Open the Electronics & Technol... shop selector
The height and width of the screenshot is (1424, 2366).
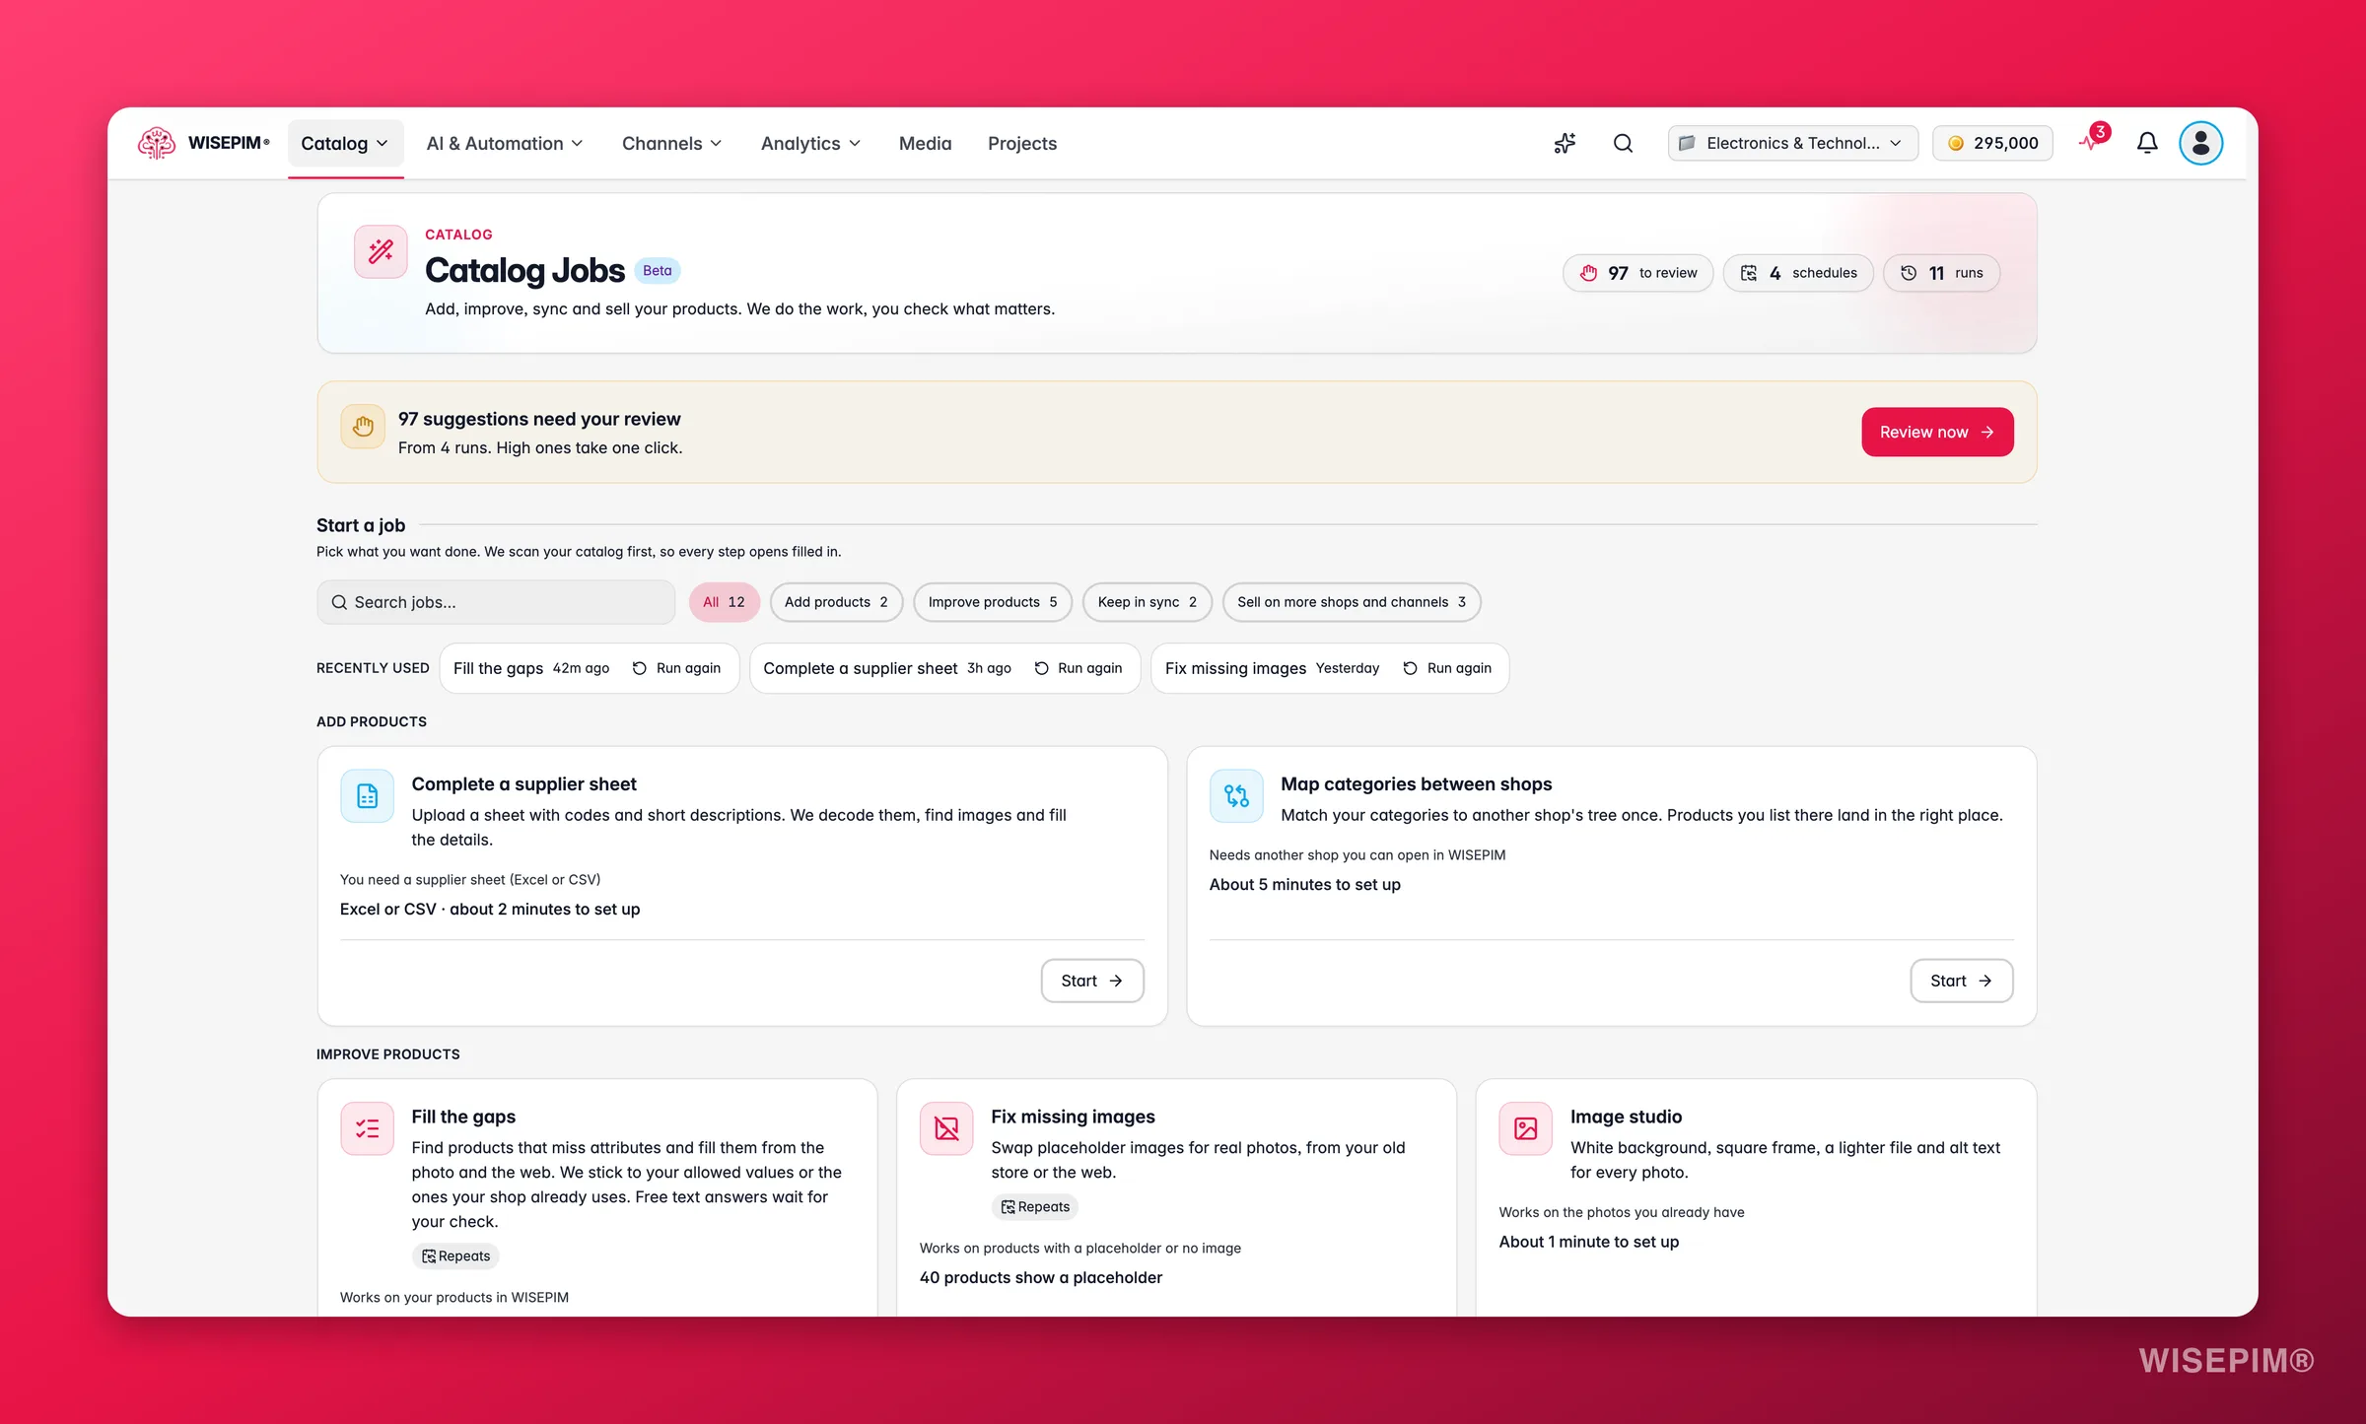tap(1792, 144)
